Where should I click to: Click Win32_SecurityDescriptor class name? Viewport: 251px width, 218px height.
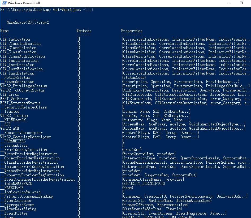[x=26, y=137]
